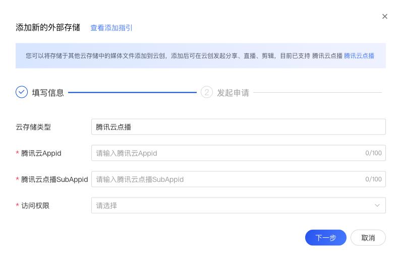The width and height of the screenshot is (401, 260).
Task: Focus the 云存储类型 field showing 腾讯云点播
Action: 239,126
